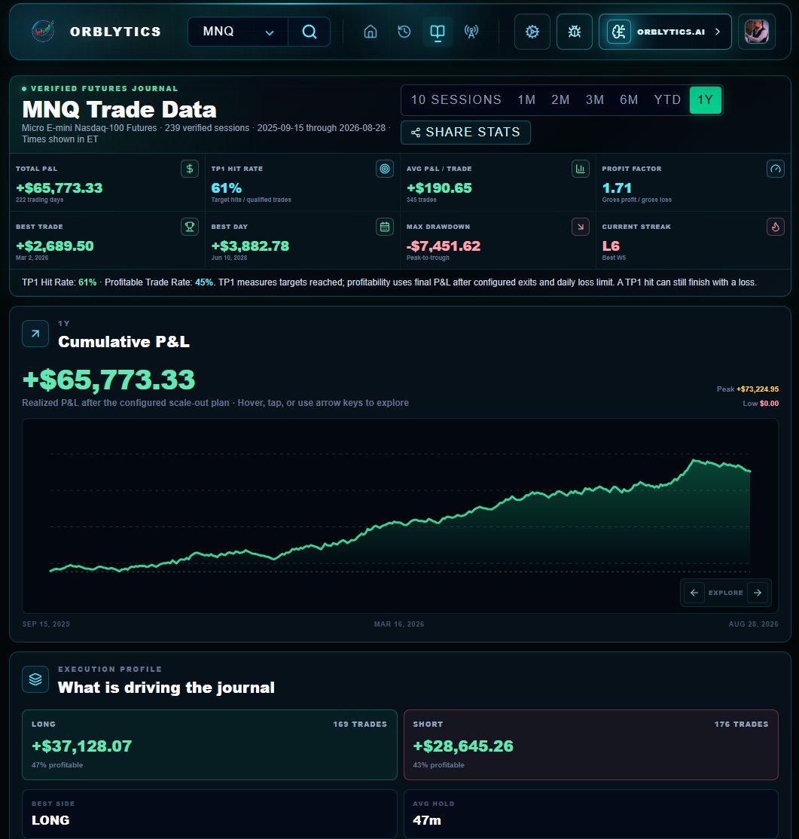Select the 1M range tab
Image resolution: width=799 pixels, height=839 pixels.
(526, 100)
